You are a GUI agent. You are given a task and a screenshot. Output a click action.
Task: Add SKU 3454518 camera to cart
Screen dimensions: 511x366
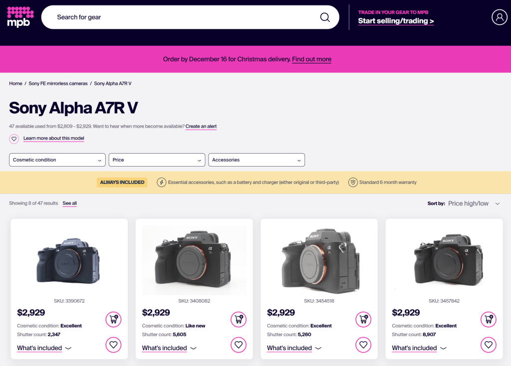click(363, 319)
